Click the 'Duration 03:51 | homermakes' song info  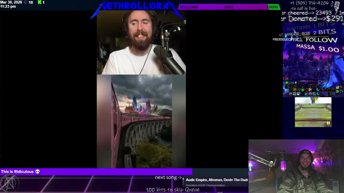tap(205, 185)
